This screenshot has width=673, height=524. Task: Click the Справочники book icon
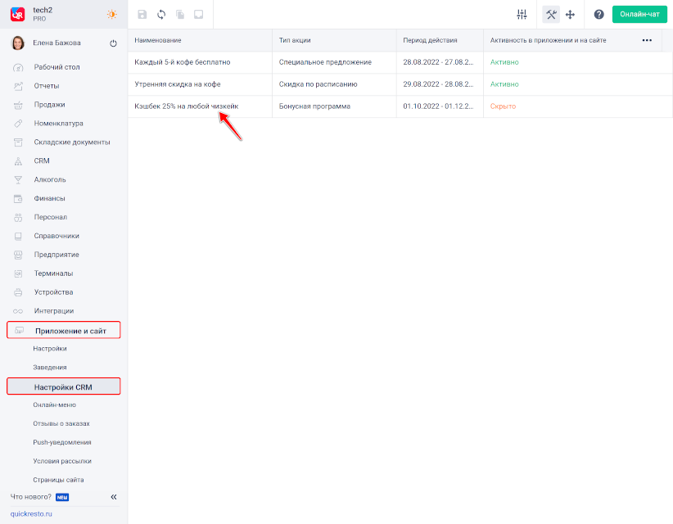tap(18, 236)
